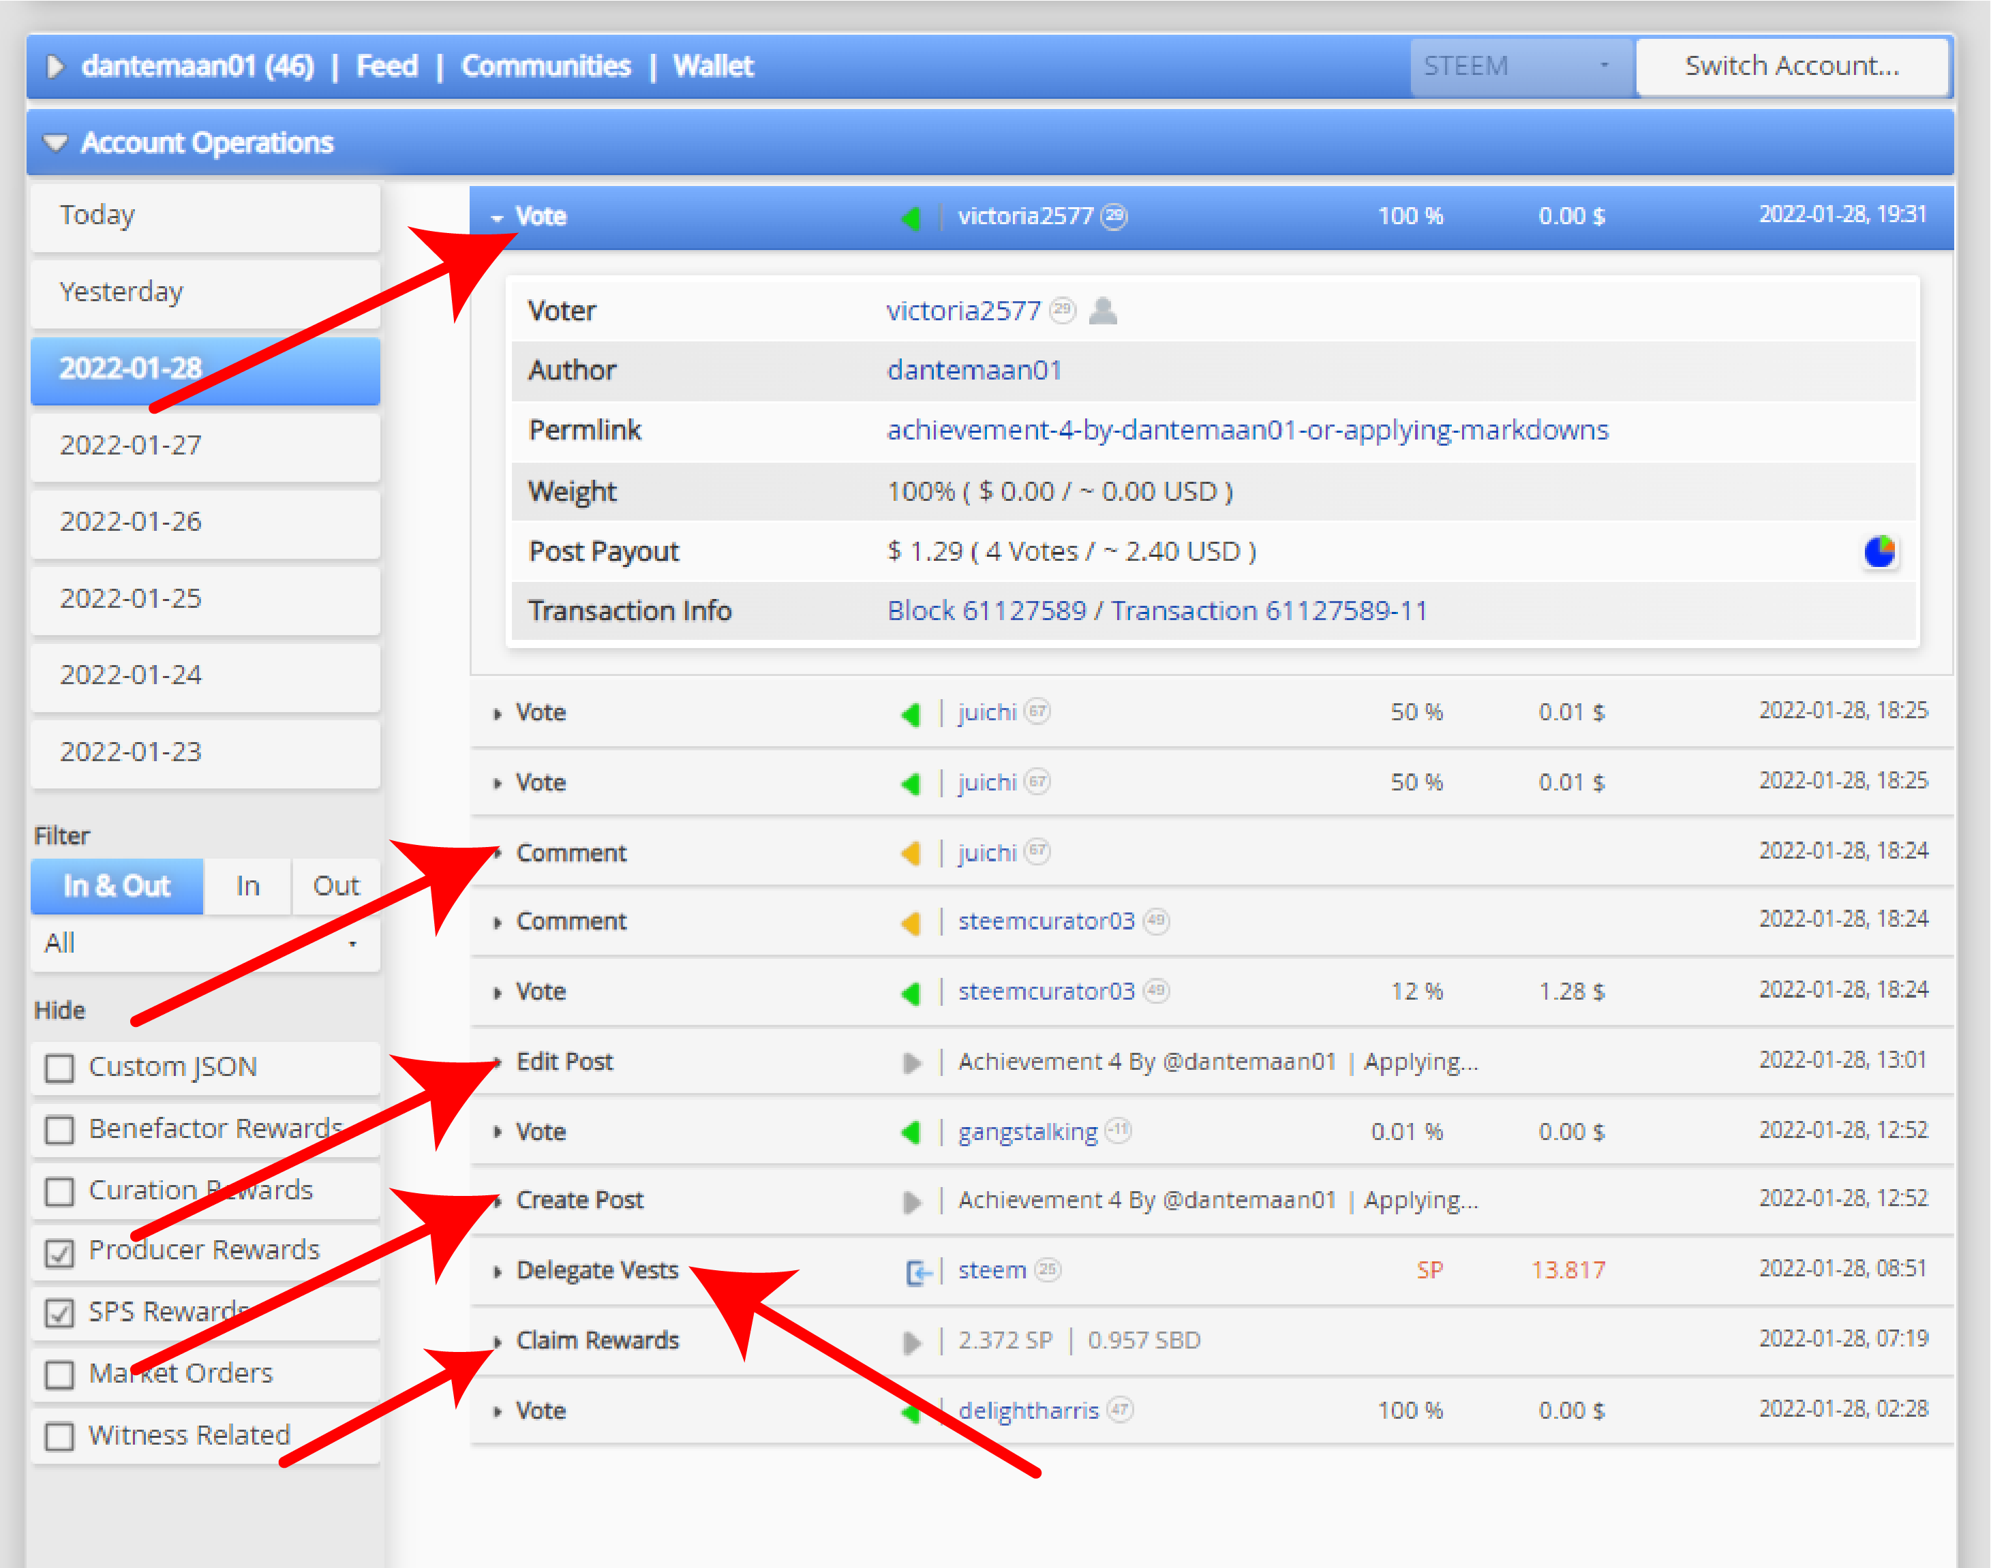Click reputation badge next to steem account

click(x=1048, y=1270)
